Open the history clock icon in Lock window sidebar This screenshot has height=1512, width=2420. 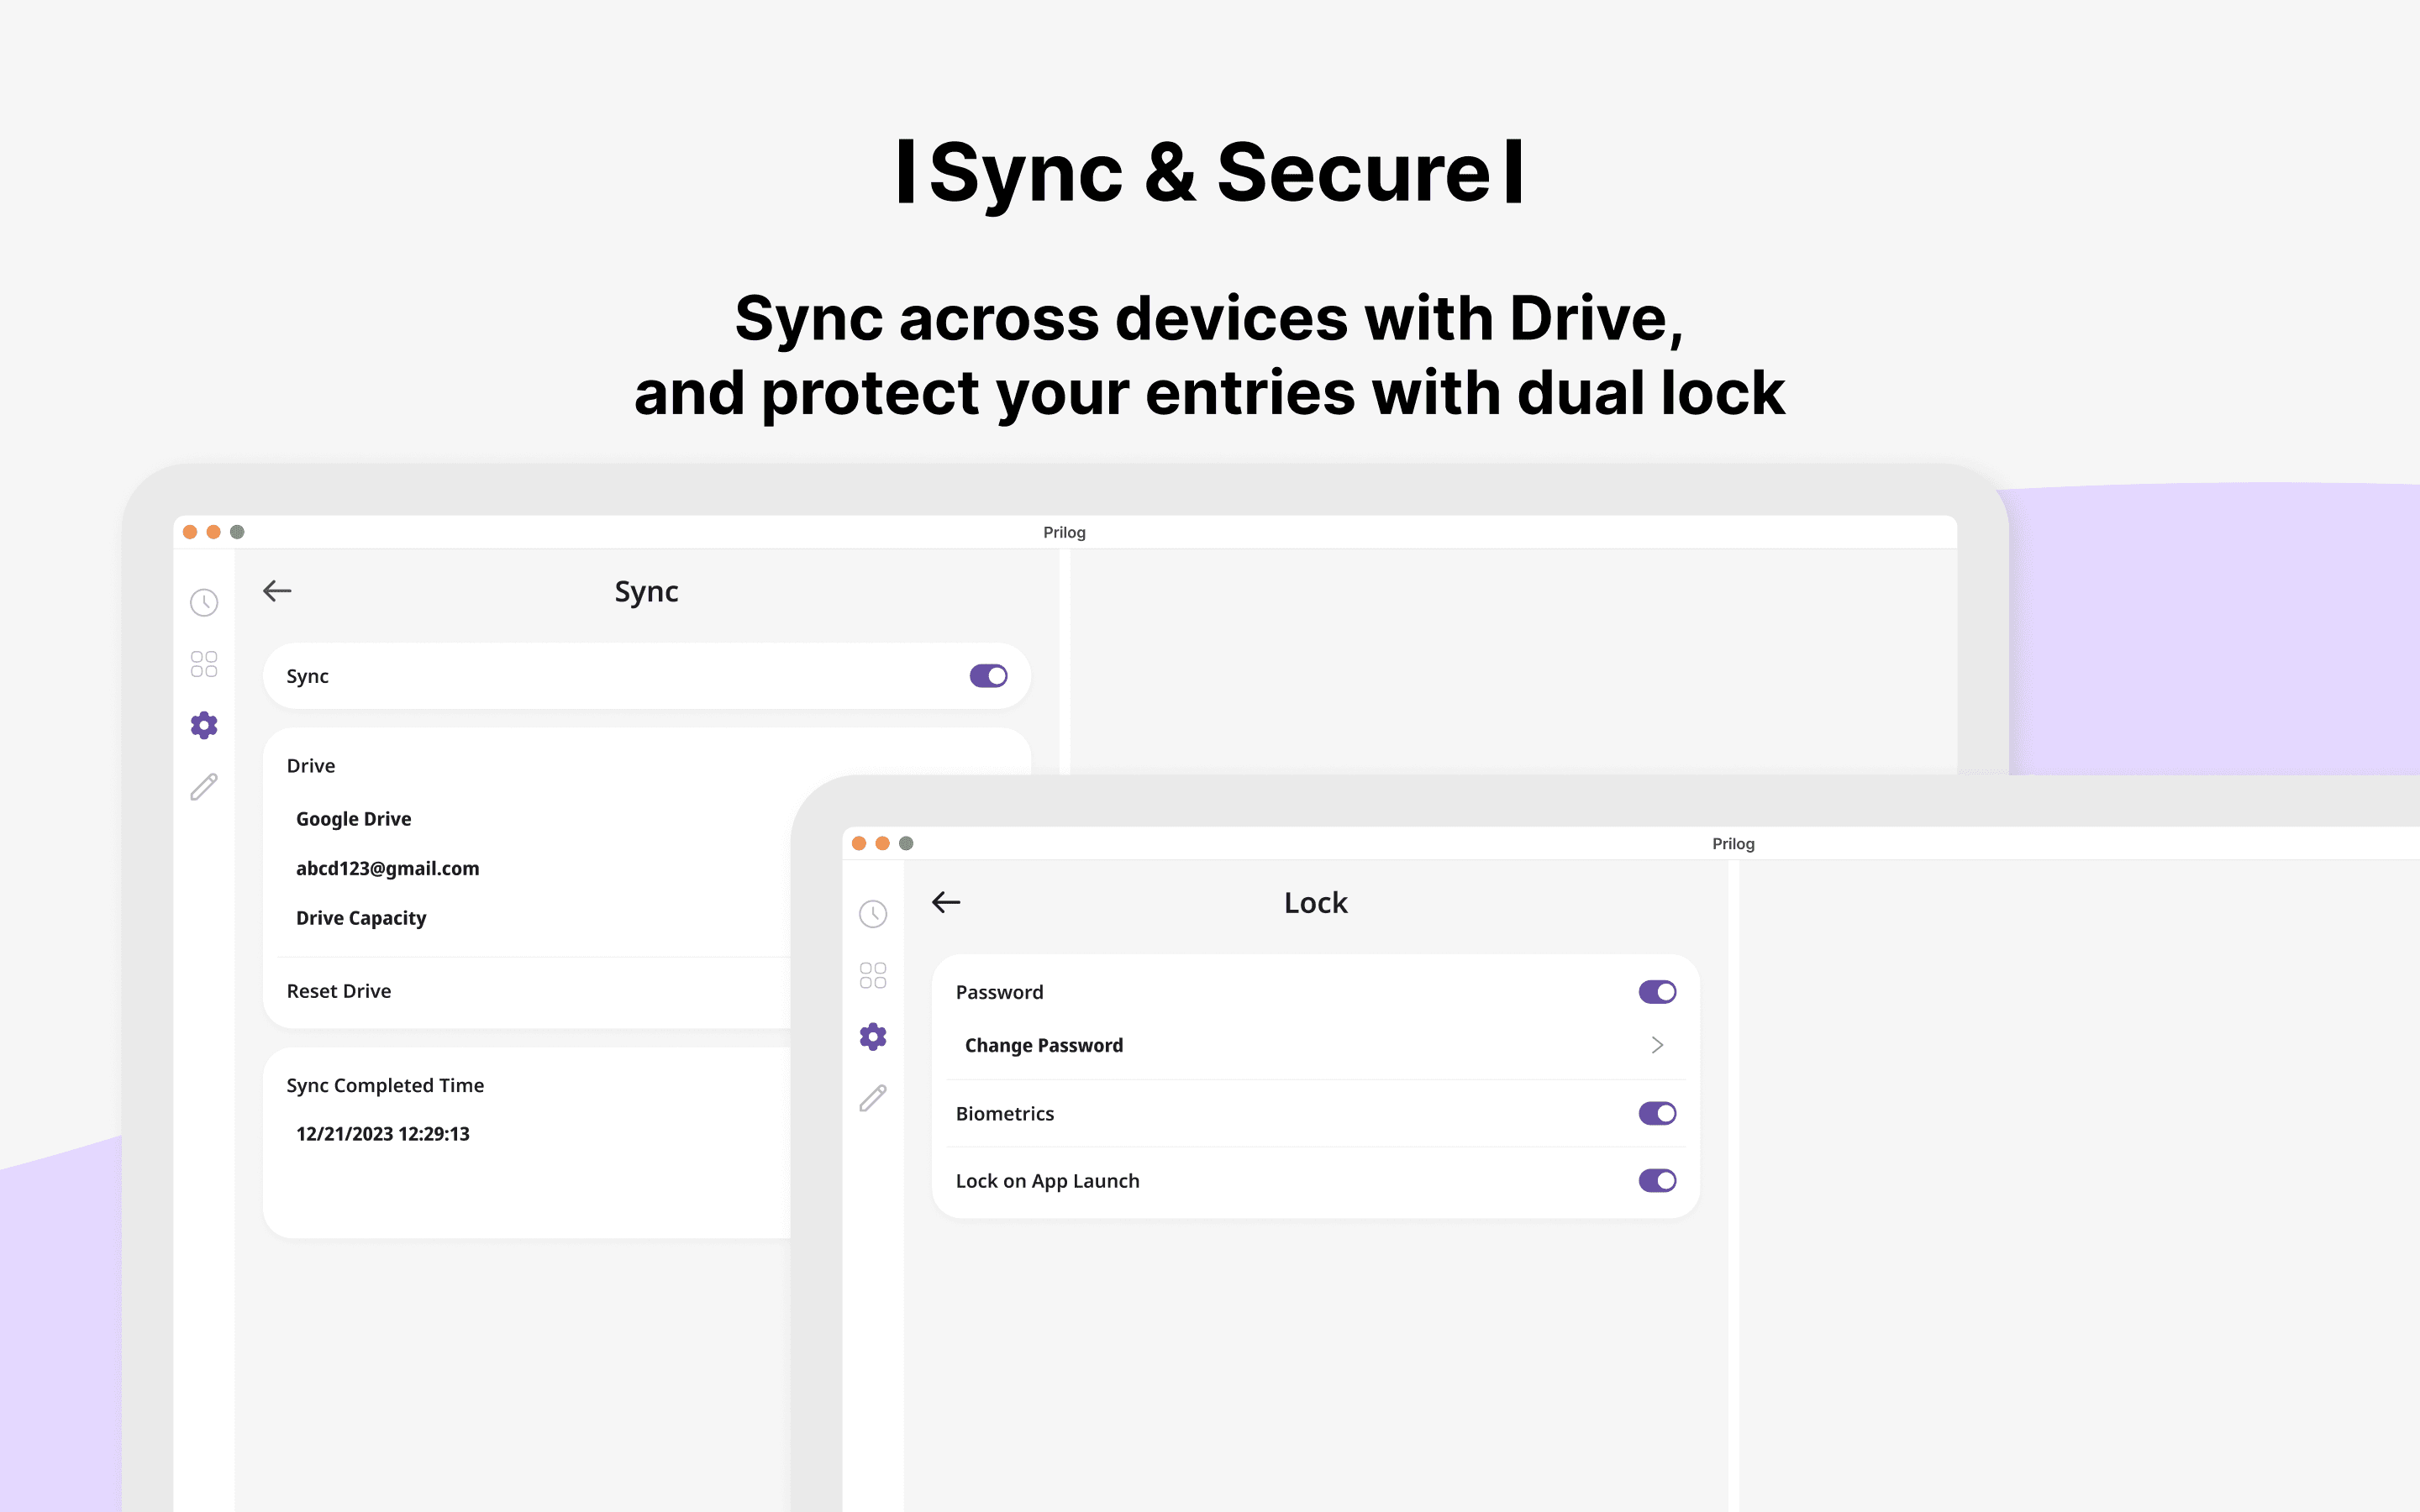pyautogui.click(x=873, y=914)
